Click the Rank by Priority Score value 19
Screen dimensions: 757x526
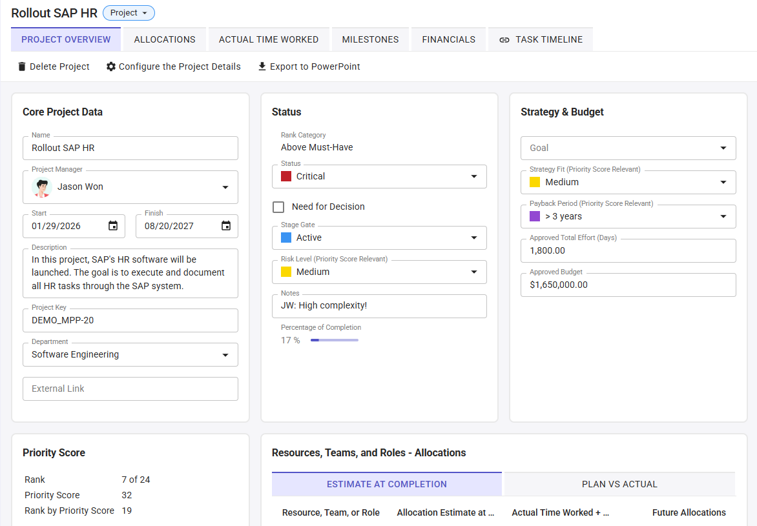(x=127, y=511)
